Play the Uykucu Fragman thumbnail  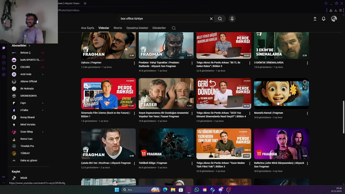(x=108, y=46)
